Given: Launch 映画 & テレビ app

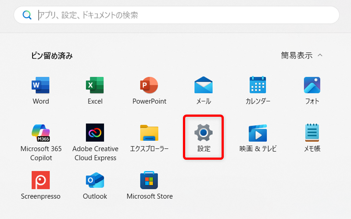Looking at the screenshot, I should tap(258, 133).
